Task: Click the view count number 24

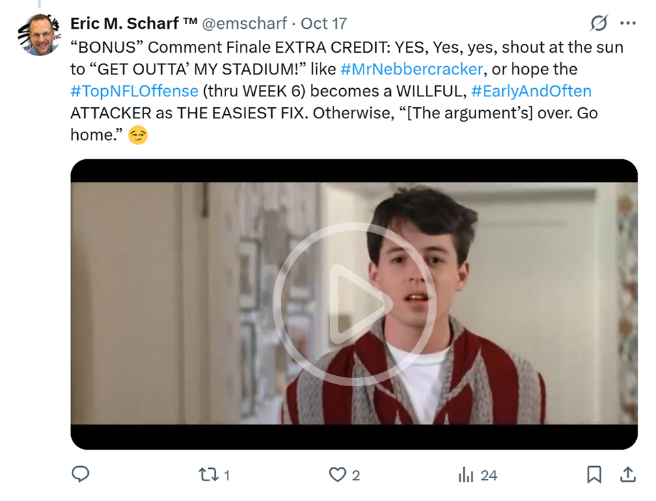Action: pos(489,475)
